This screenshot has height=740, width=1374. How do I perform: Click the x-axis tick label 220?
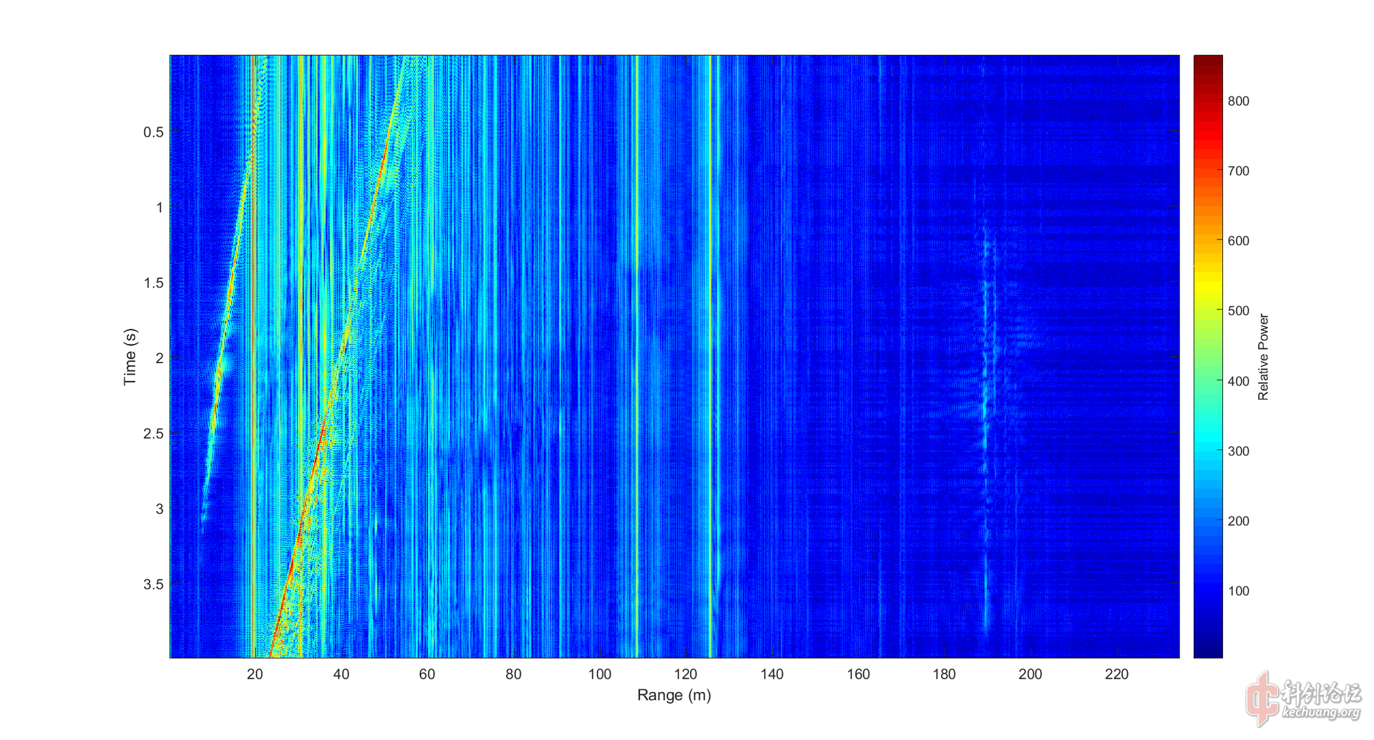(x=1116, y=674)
